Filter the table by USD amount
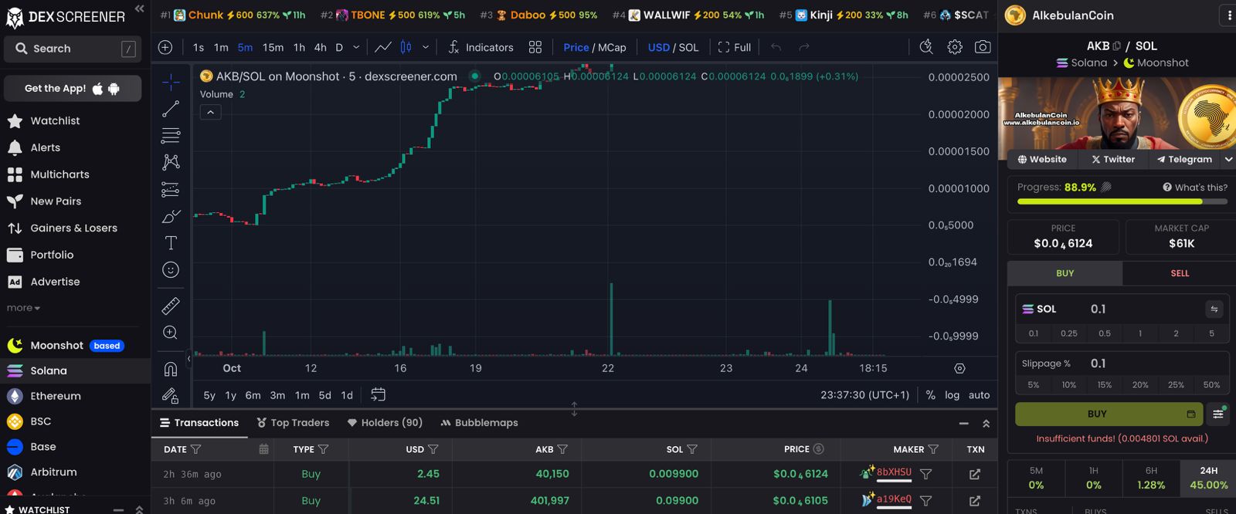The width and height of the screenshot is (1236, 514). [433, 449]
